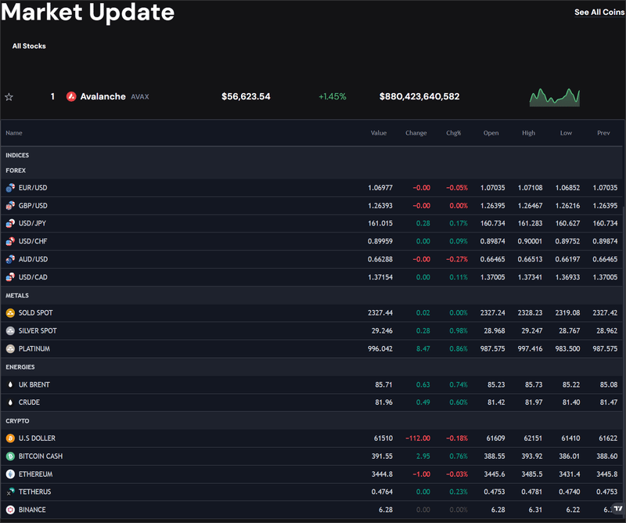Star Avalanche as a favorite

coord(9,96)
